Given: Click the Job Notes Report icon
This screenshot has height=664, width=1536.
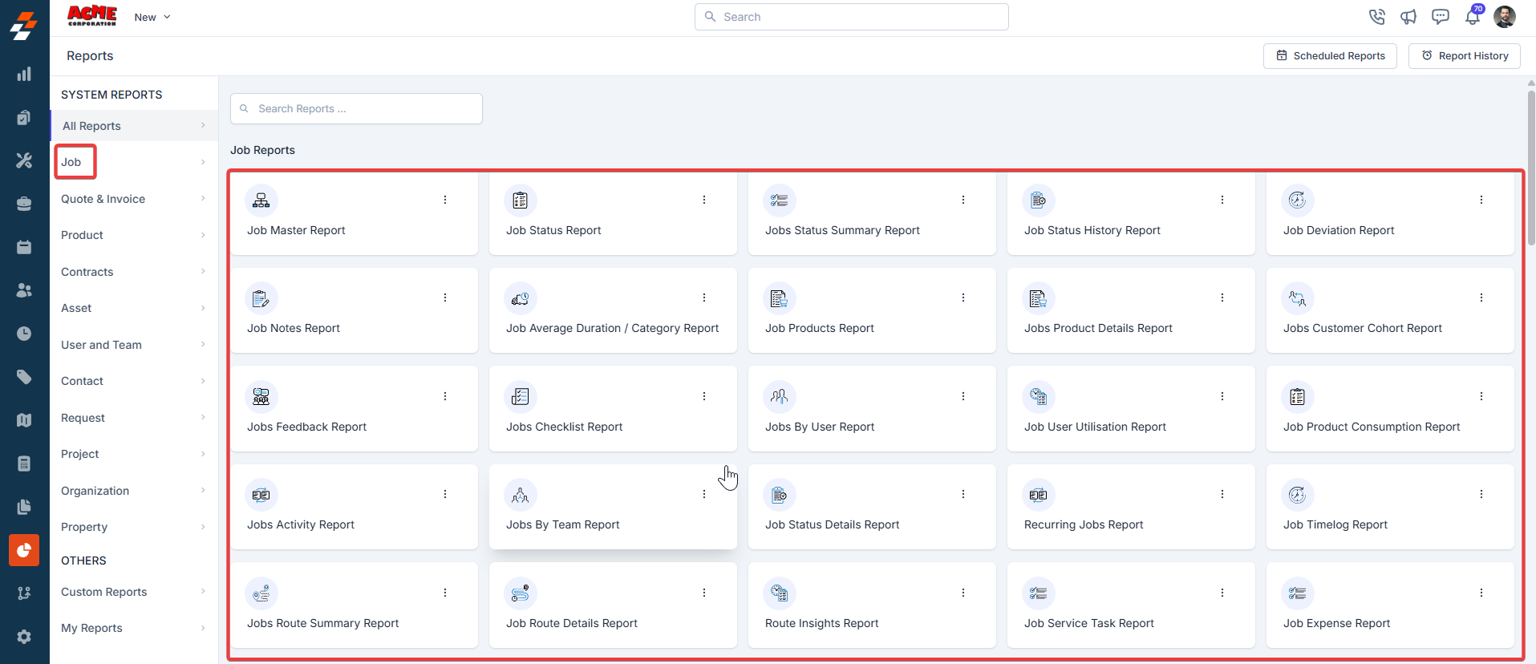Looking at the screenshot, I should pos(261,299).
